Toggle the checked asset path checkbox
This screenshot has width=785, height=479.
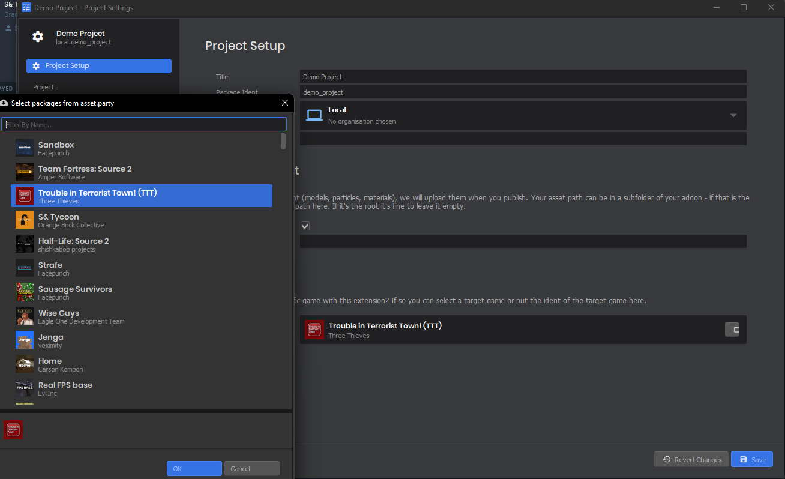pyautogui.click(x=305, y=226)
